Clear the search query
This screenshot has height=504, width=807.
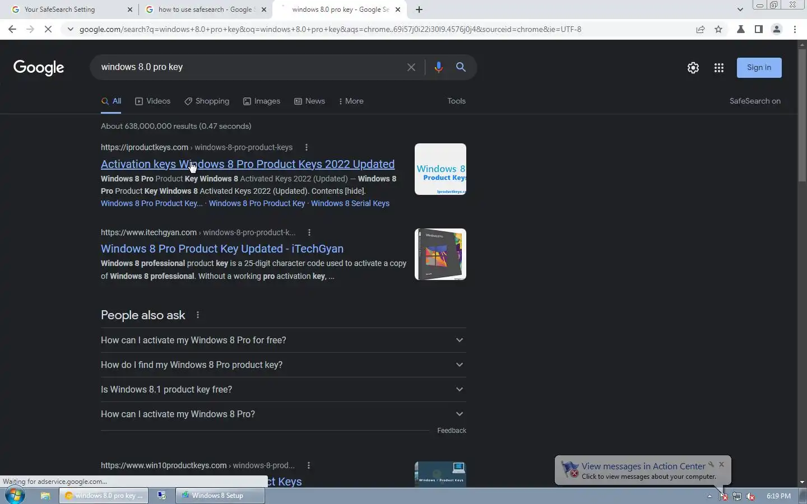(411, 67)
